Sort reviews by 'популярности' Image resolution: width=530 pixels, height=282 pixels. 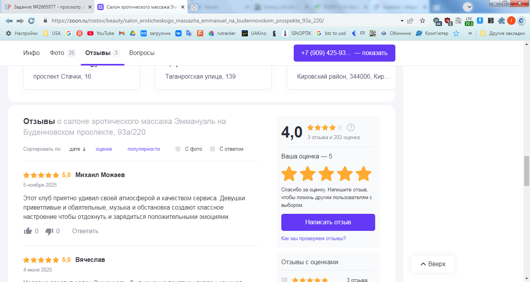(x=144, y=149)
